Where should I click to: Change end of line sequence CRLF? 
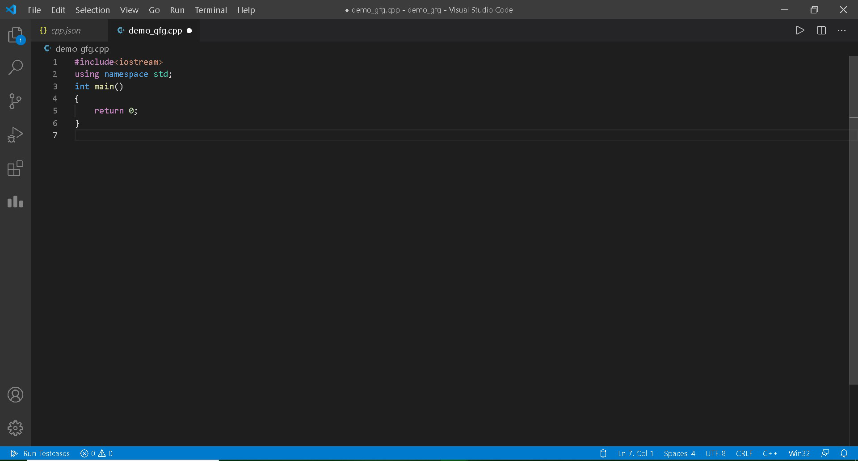pos(744,453)
